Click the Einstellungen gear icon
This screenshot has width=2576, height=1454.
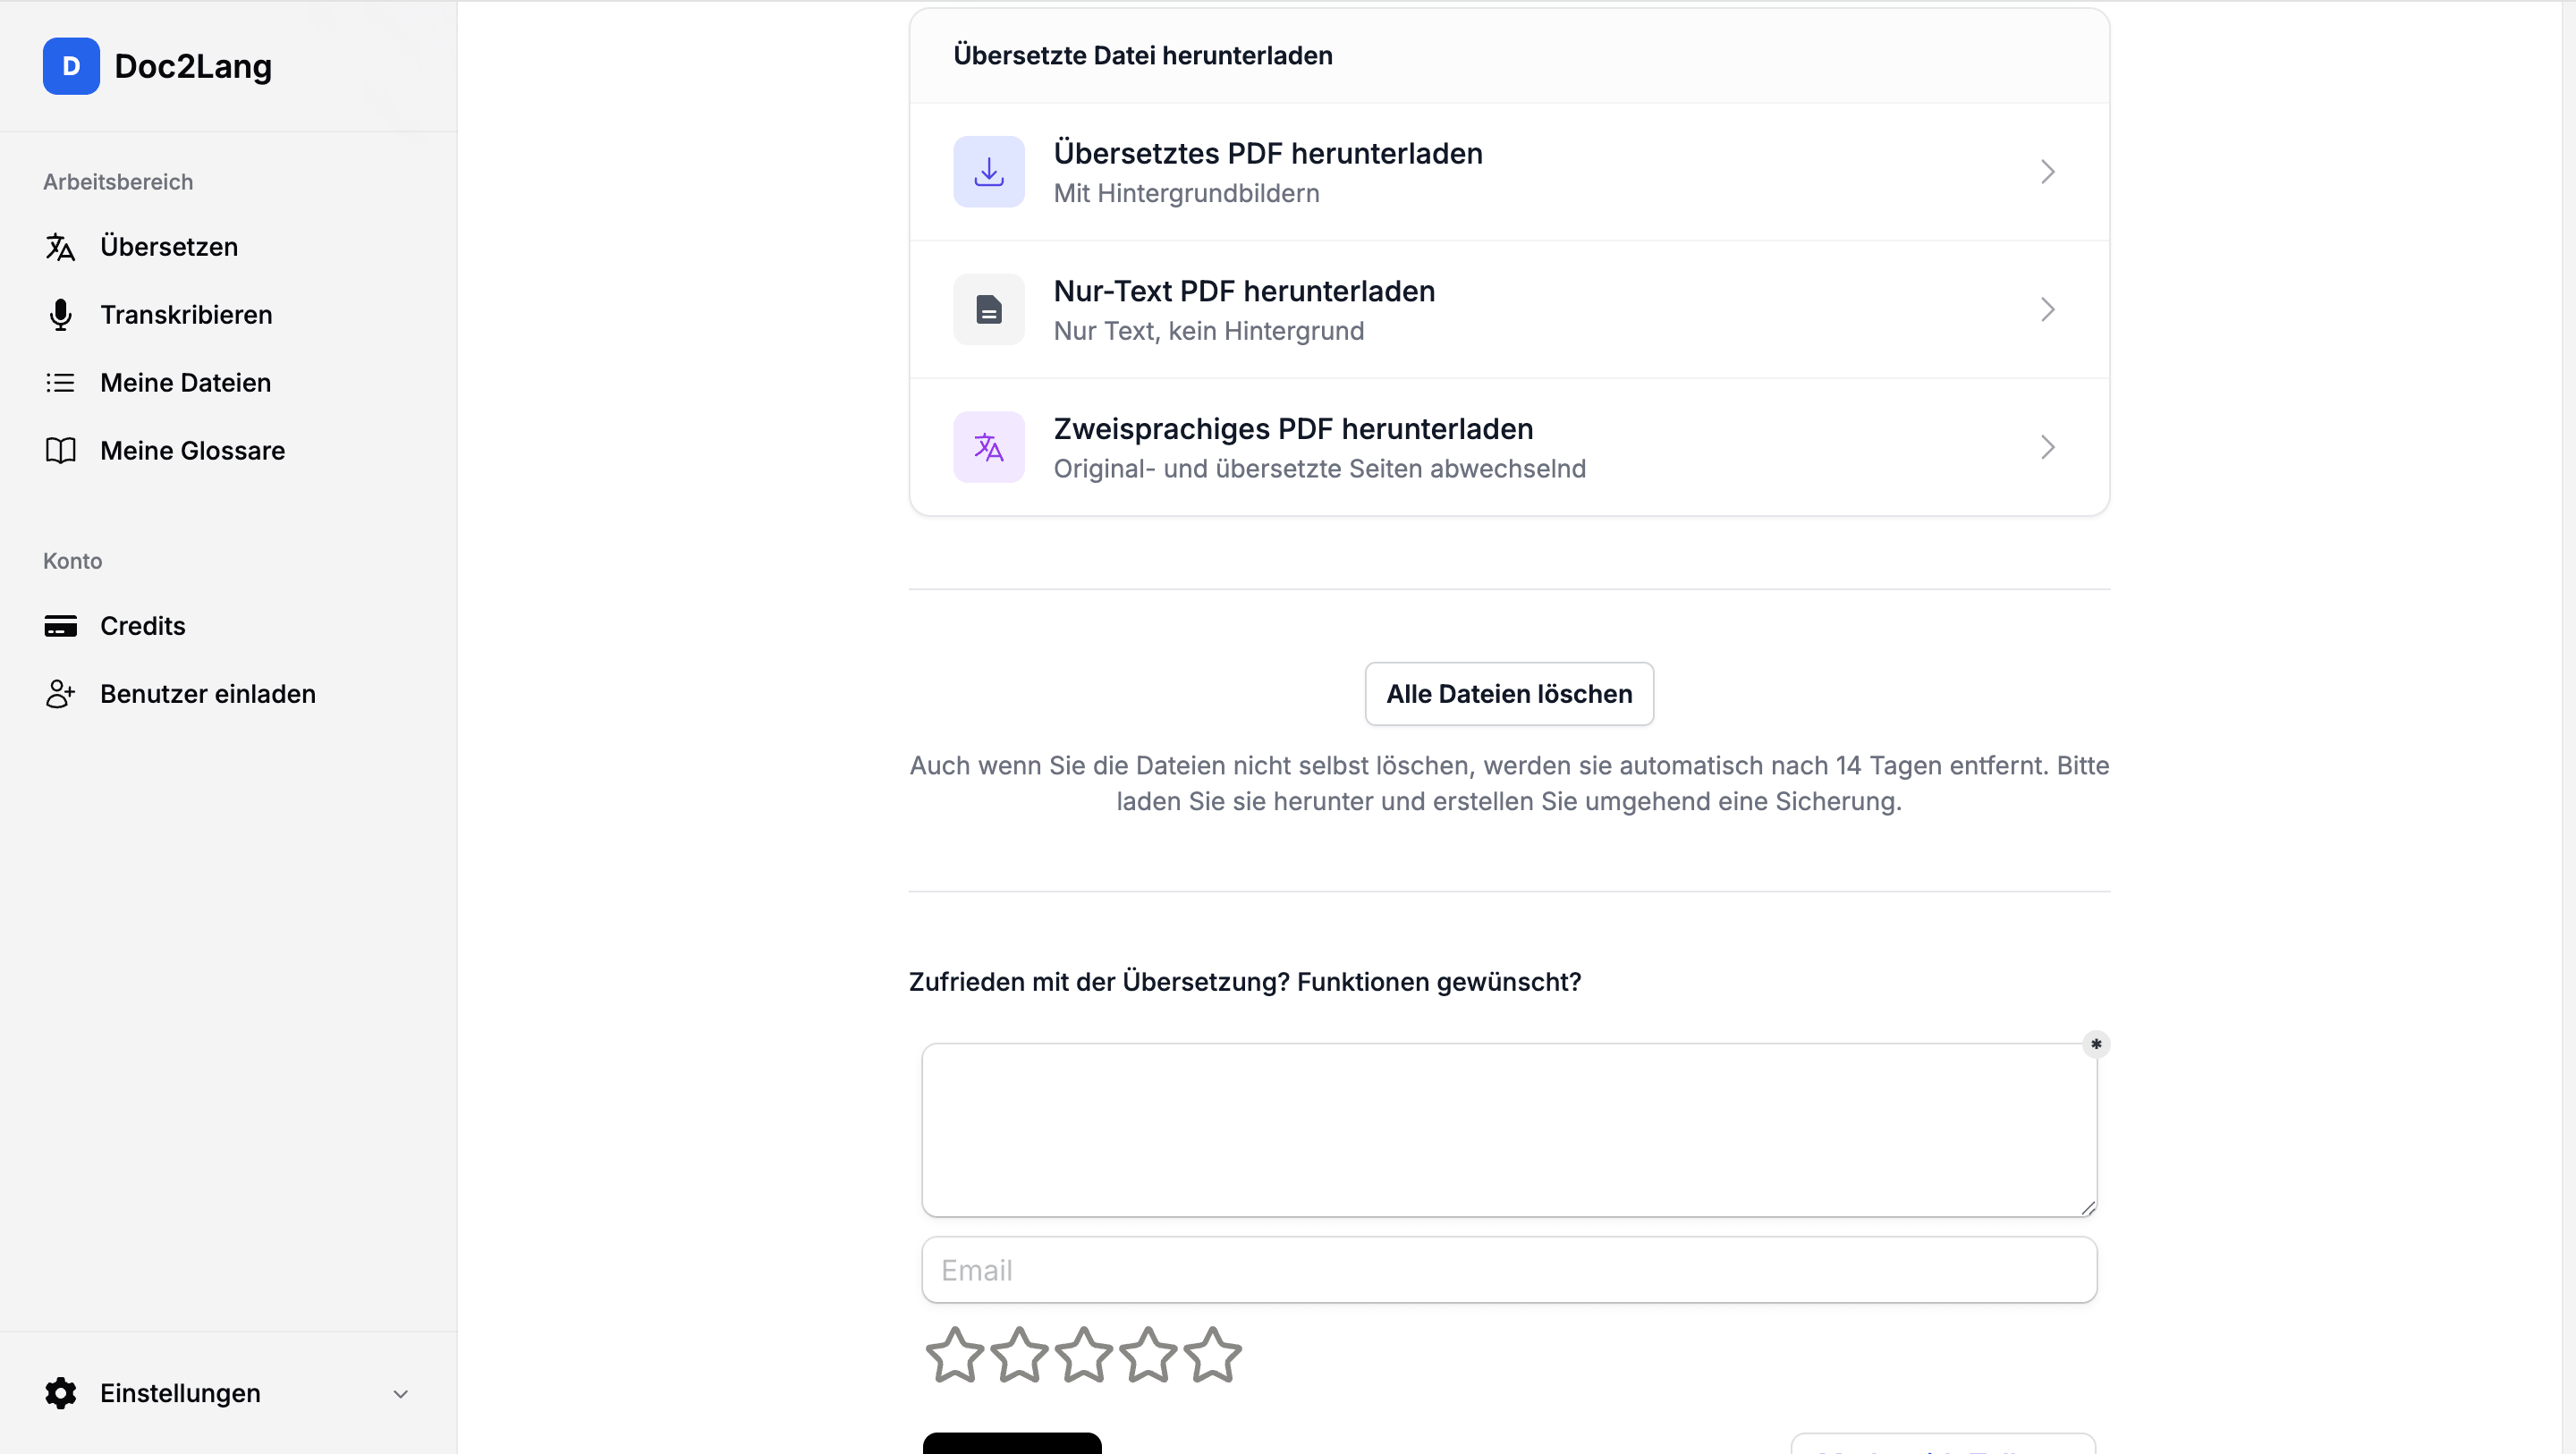tap(60, 1393)
